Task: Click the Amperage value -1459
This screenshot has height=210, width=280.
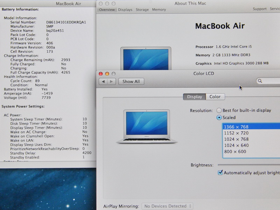Action: point(47,93)
